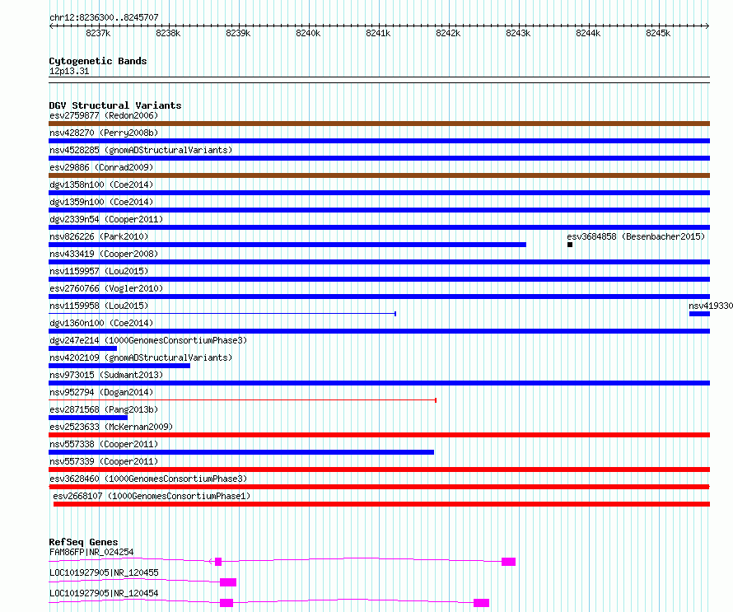The height and width of the screenshot is (612, 733).
Task: Select the thin blue nsv1159958 line
Action: (x=222, y=314)
